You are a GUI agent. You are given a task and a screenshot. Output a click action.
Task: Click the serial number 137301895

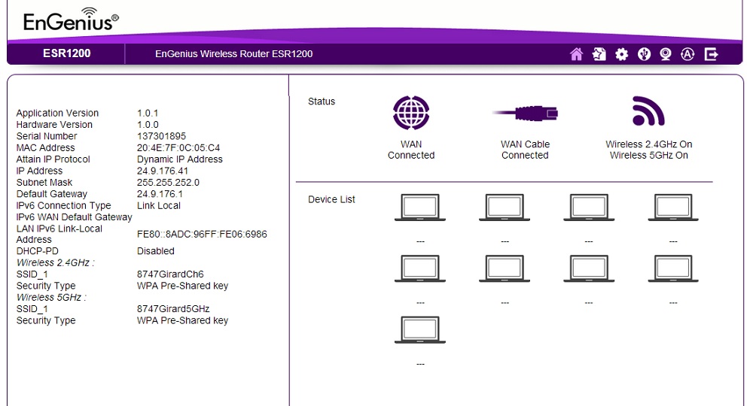coord(161,136)
